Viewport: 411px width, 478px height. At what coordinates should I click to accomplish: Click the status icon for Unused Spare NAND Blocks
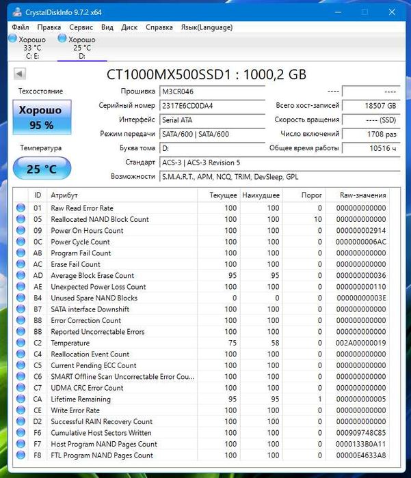(x=21, y=298)
